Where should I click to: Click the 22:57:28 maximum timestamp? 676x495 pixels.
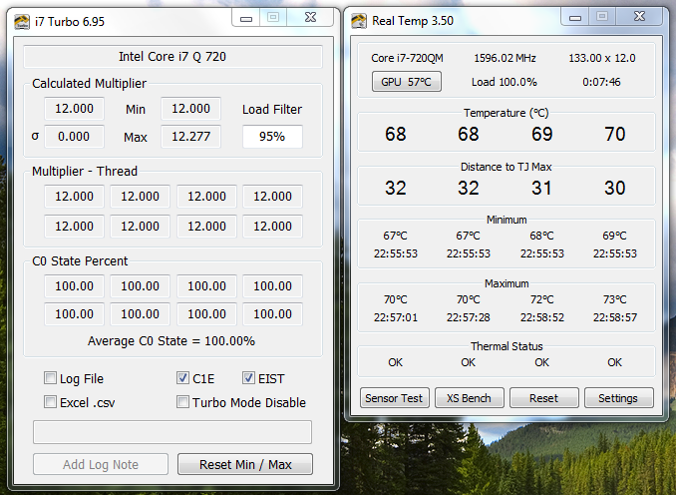click(x=469, y=317)
